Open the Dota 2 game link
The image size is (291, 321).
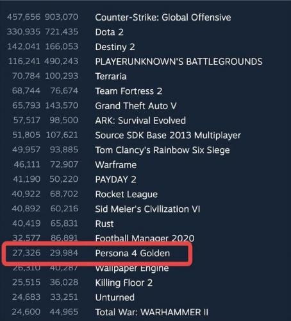pos(109,32)
